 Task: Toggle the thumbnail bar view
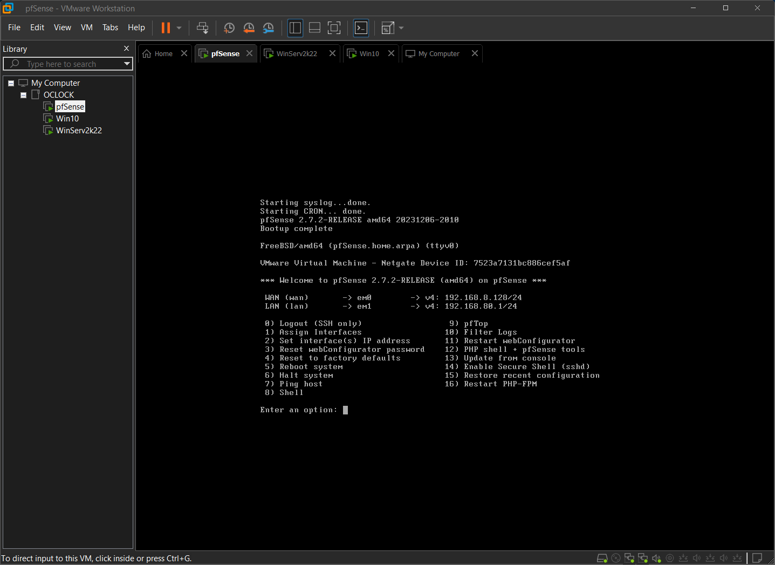[314, 28]
